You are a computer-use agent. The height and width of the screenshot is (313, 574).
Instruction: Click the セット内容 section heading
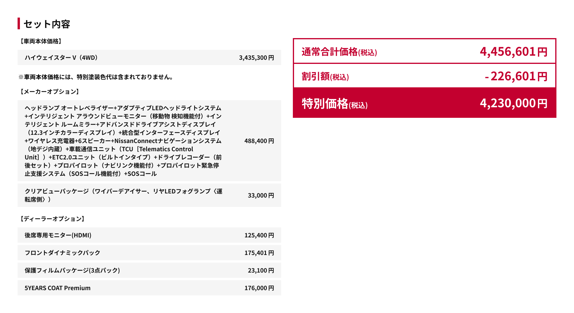pyautogui.click(x=47, y=24)
